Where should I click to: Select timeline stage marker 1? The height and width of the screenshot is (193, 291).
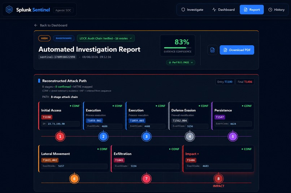click(x=60, y=137)
